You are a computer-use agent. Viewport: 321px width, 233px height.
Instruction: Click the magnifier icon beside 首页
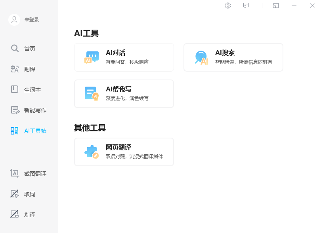pos(15,48)
